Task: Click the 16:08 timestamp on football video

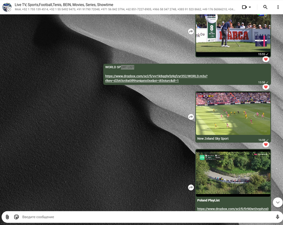Action: [262, 140]
